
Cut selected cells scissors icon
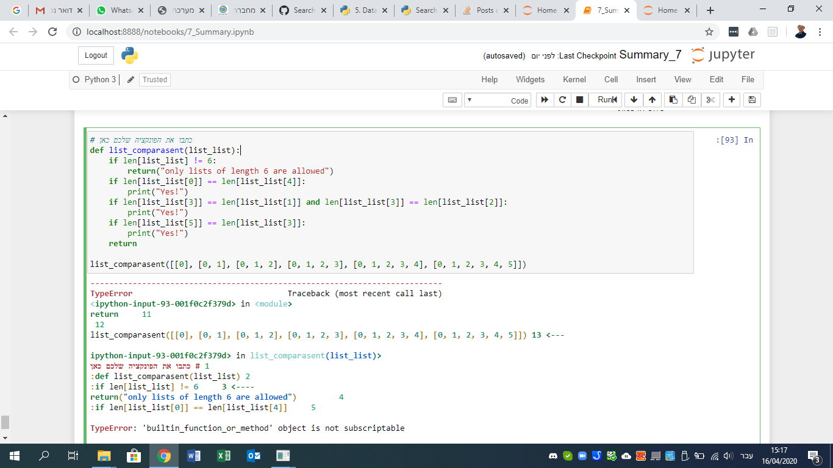(710, 100)
